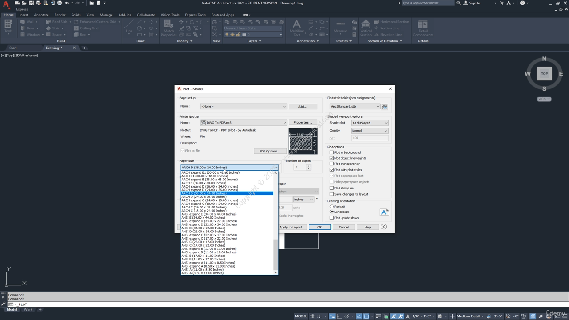The image size is (569, 320).
Task: Click the TOP face of the ViewCube
Action: click(544, 74)
